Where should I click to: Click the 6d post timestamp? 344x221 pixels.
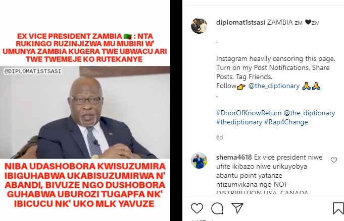tap(220, 137)
